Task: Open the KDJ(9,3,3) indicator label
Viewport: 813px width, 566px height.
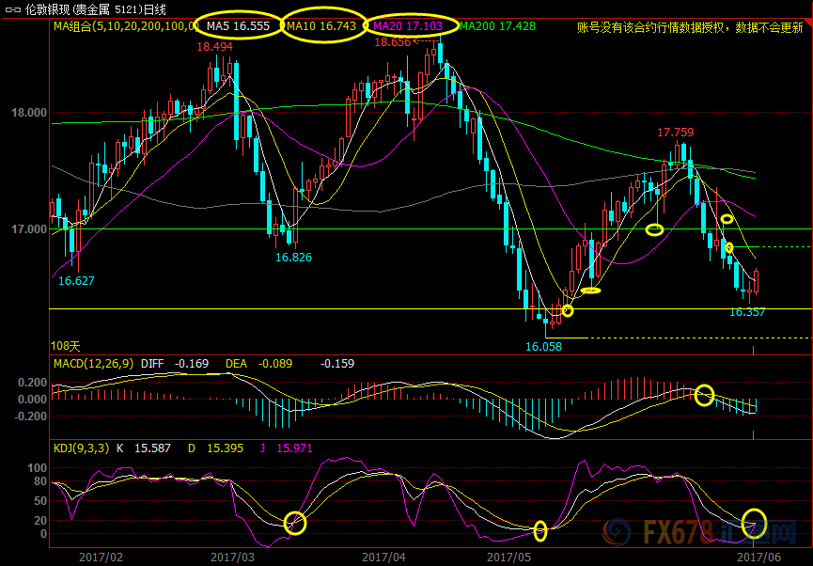Action: (x=82, y=448)
